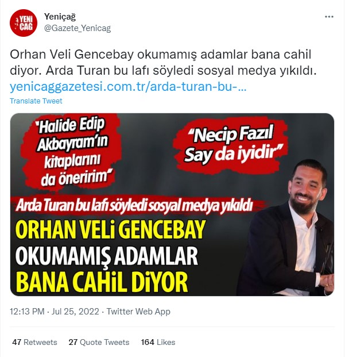The image size is (345, 357).
Task: Open the Twitter Web App source link
Action: [138, 312]
